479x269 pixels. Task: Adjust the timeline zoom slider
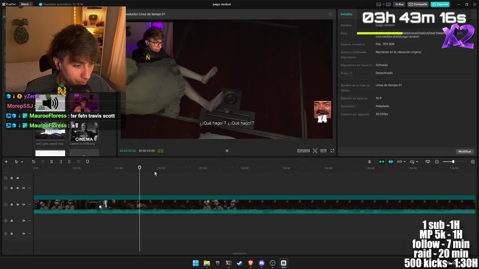tap(453, 162)
